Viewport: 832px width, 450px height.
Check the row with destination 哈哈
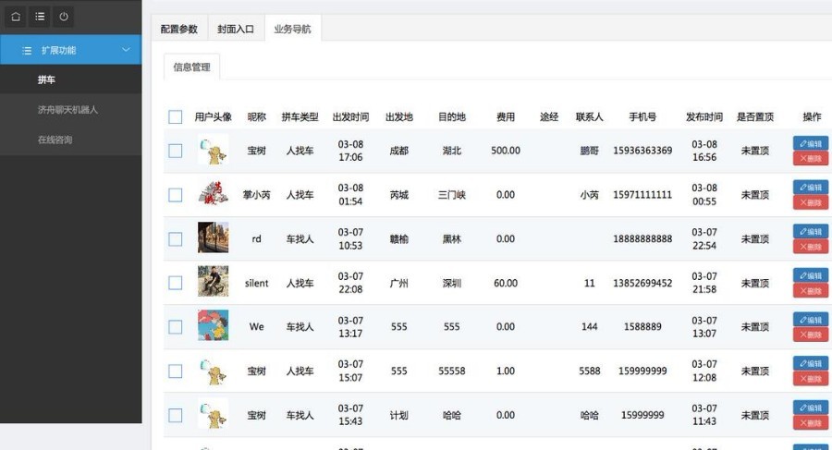[x=175, y=415]
